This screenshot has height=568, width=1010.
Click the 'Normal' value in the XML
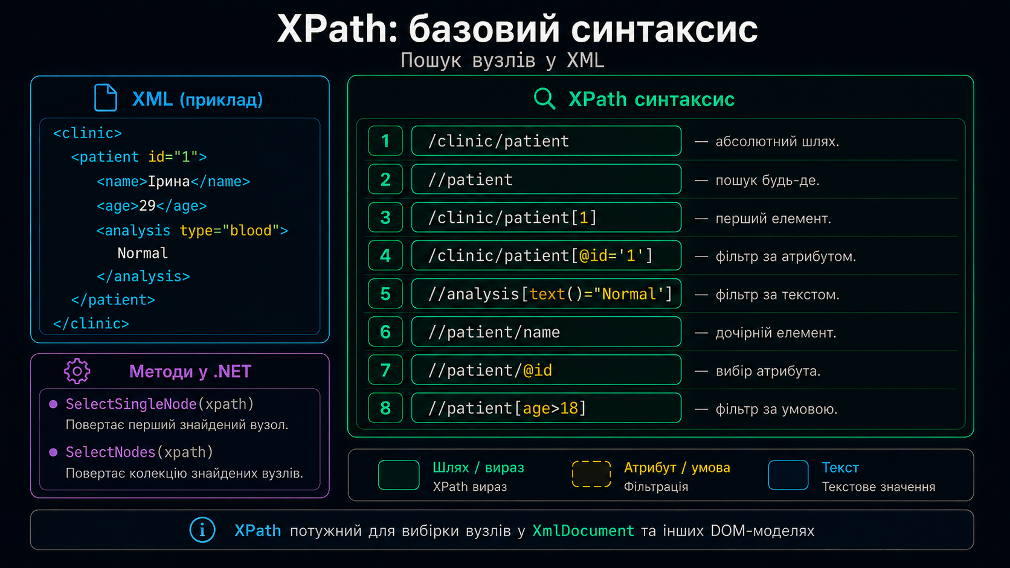(143, 253)
